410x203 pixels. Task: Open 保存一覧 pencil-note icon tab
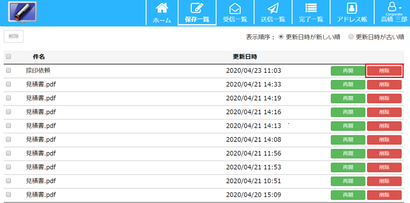[x=197, y=12]
